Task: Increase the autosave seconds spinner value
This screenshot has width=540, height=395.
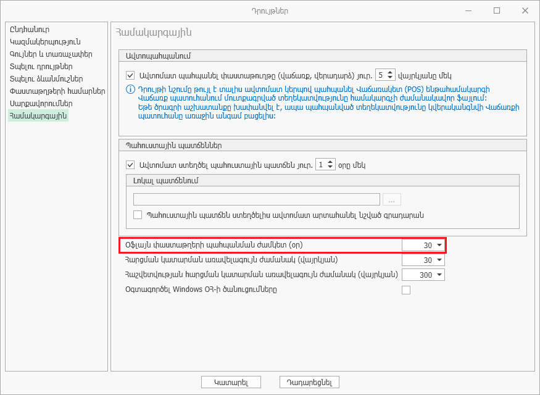Action: coord(390,73)
